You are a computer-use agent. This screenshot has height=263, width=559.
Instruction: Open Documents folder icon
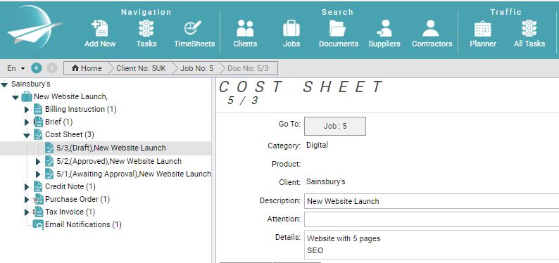pos(338,28)
